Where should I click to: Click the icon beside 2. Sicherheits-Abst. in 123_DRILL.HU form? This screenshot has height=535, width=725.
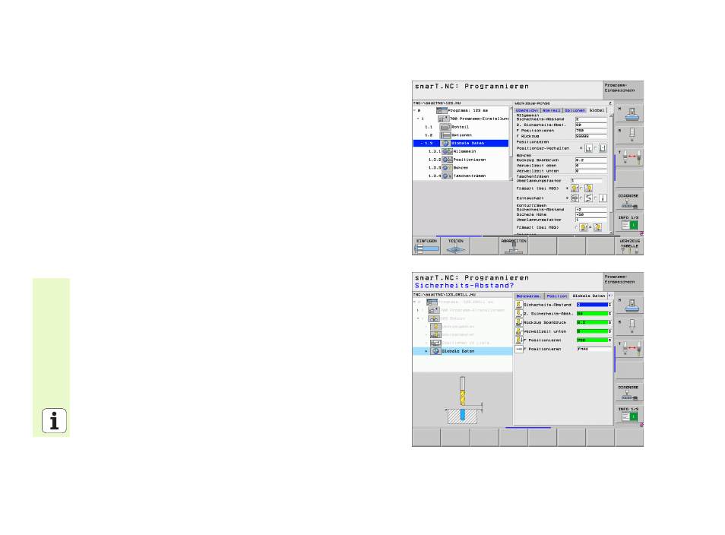point(519,314)
